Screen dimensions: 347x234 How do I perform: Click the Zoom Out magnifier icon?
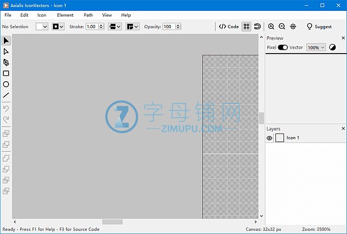[282, 27]
